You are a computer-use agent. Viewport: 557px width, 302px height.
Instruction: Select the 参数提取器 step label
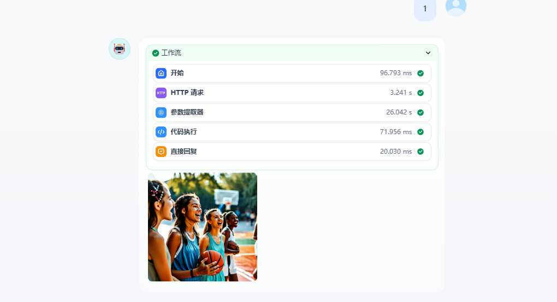click(187, 112)
